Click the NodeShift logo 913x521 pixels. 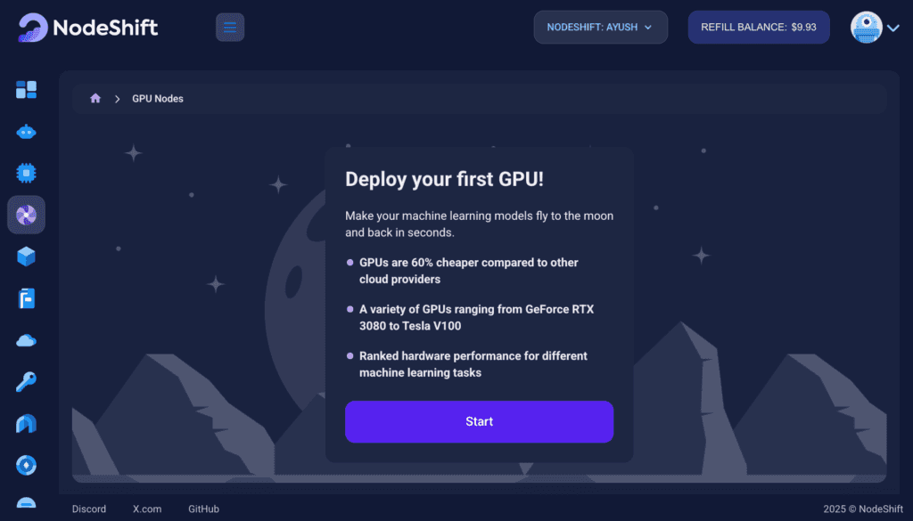[88, 28]
